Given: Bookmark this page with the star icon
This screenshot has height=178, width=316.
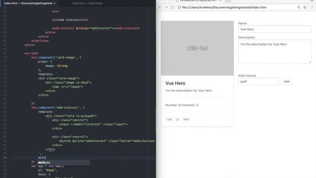Looking at the screenshot, I should click(x=305, y=7).
